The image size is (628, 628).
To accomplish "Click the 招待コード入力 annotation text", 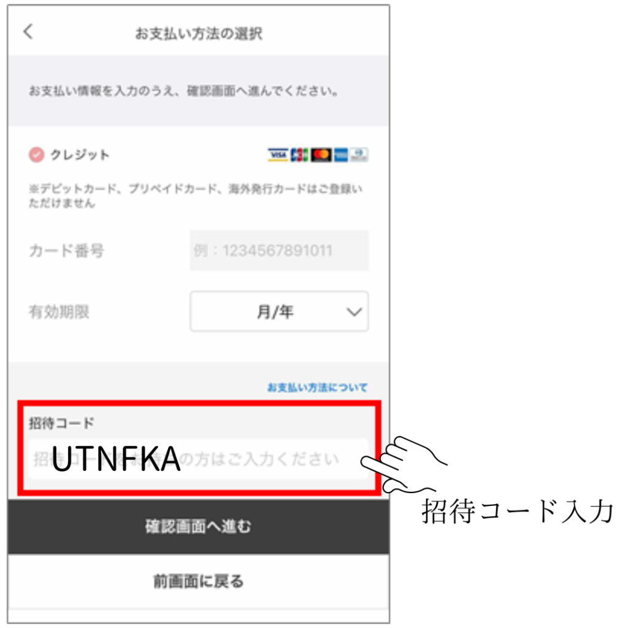I will pos(518,511).
